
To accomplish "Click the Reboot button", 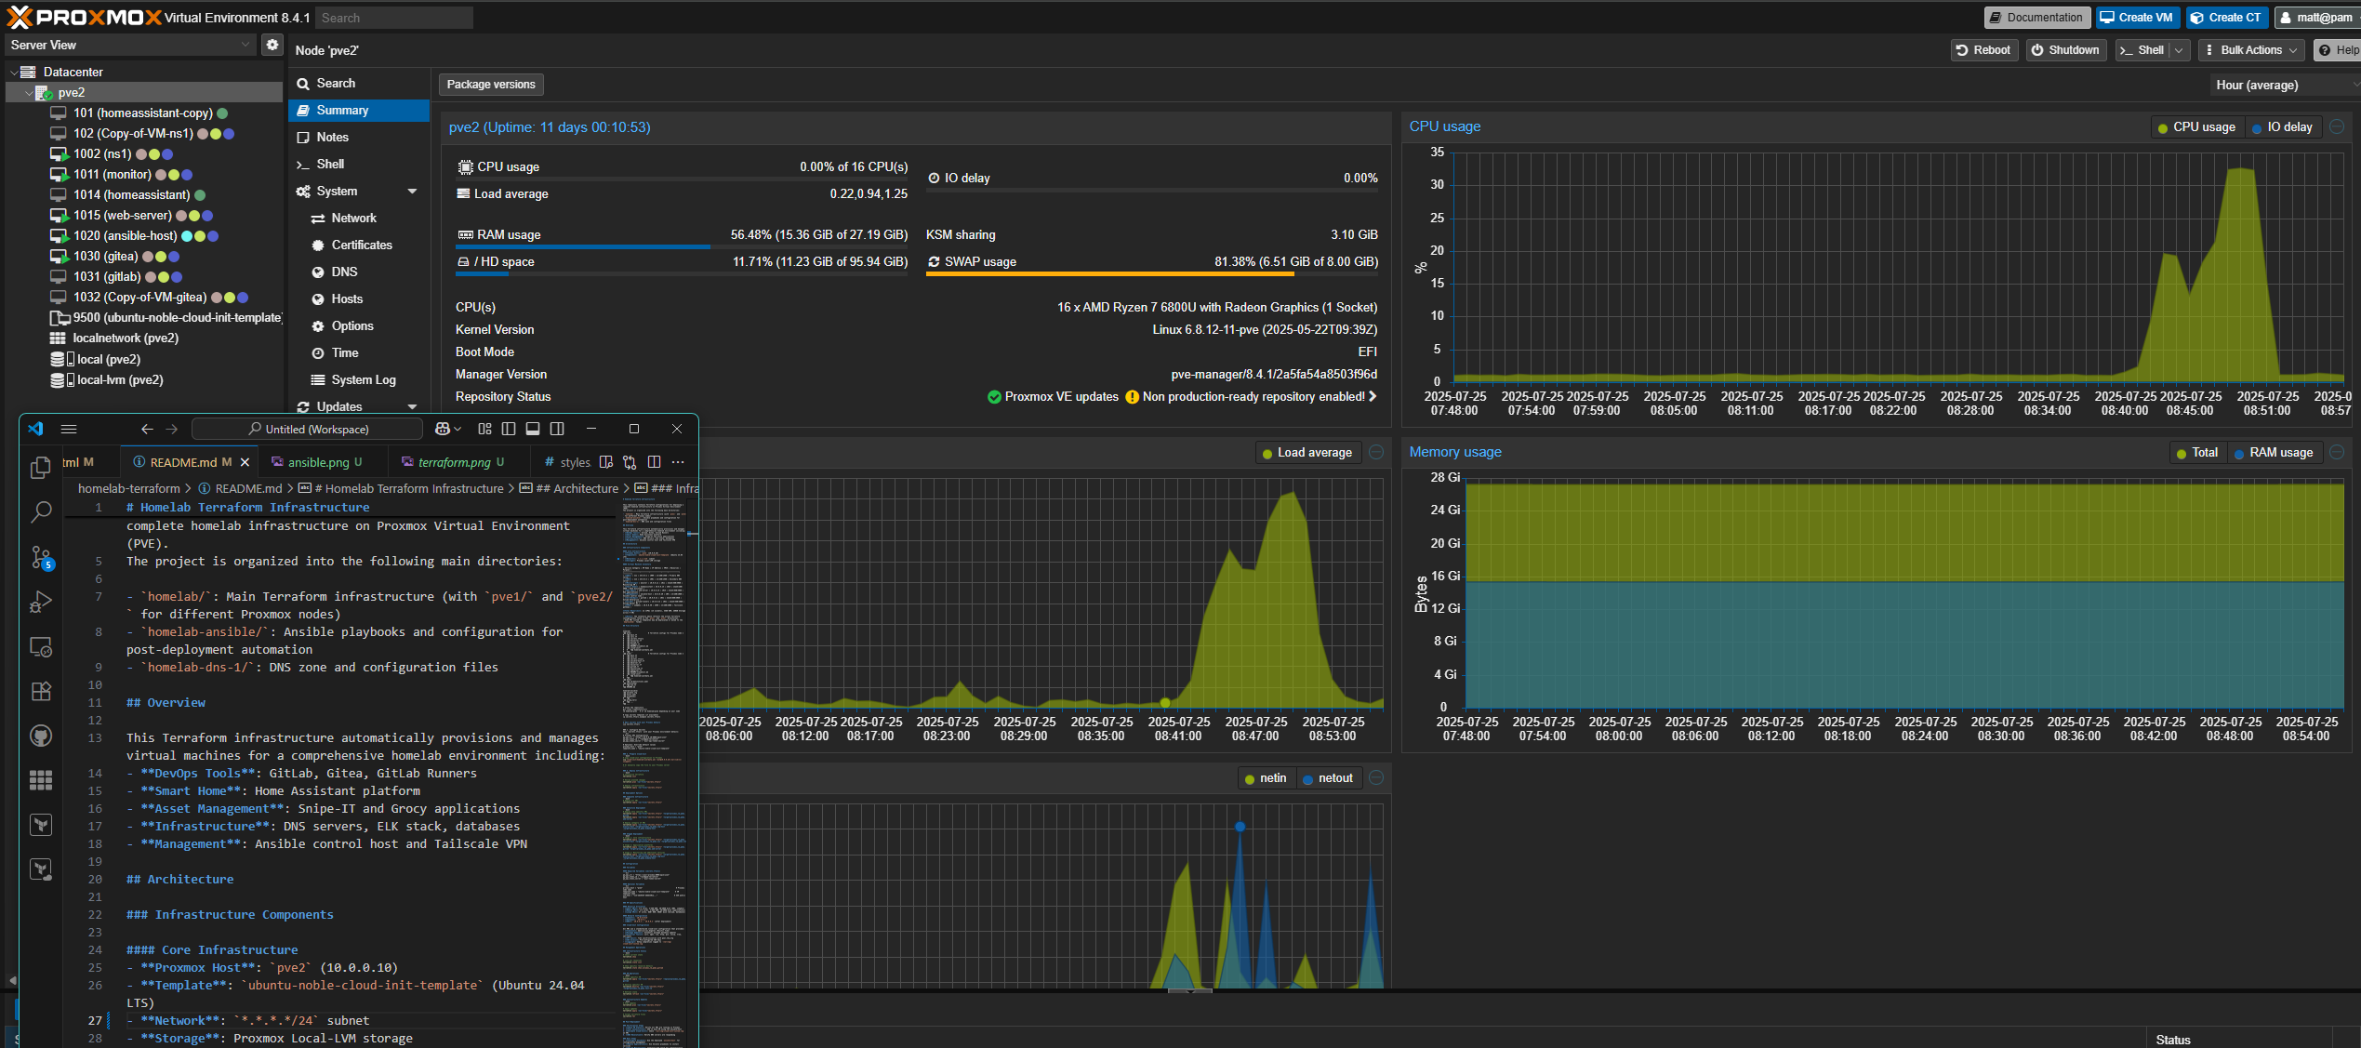I will coord(1983,50).
